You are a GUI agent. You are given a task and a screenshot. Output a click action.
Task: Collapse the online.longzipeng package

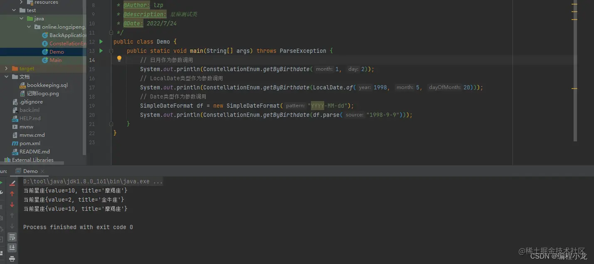point(29,27)
